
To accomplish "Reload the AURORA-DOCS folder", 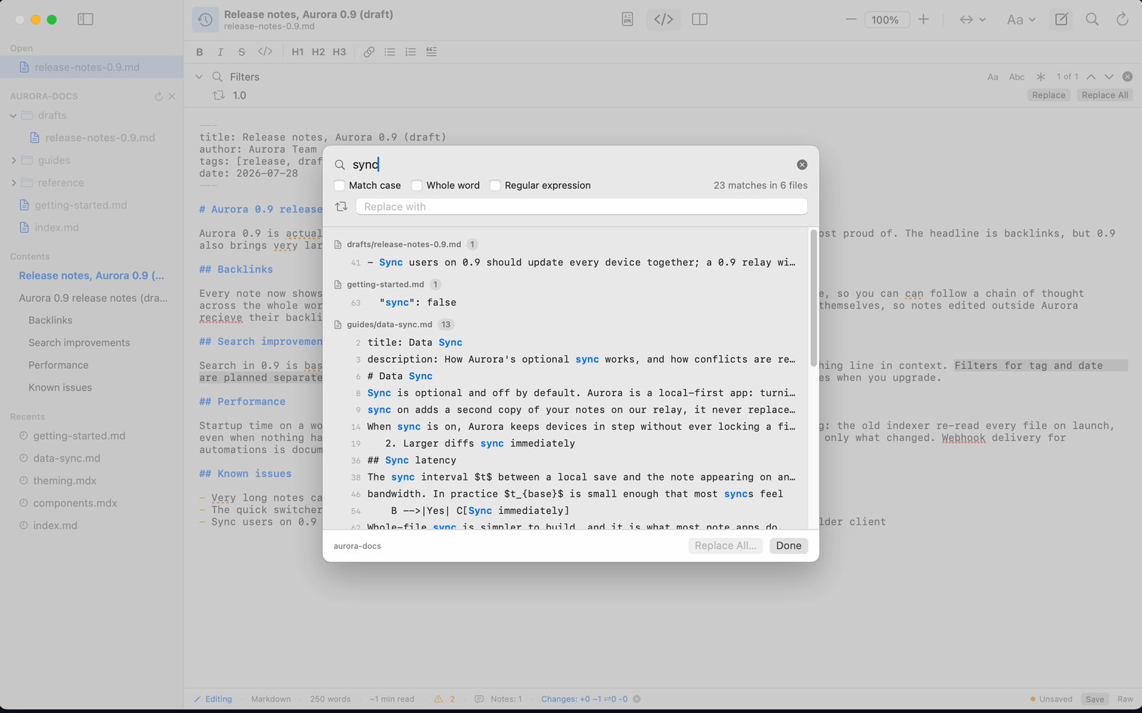I will [158, 96].
